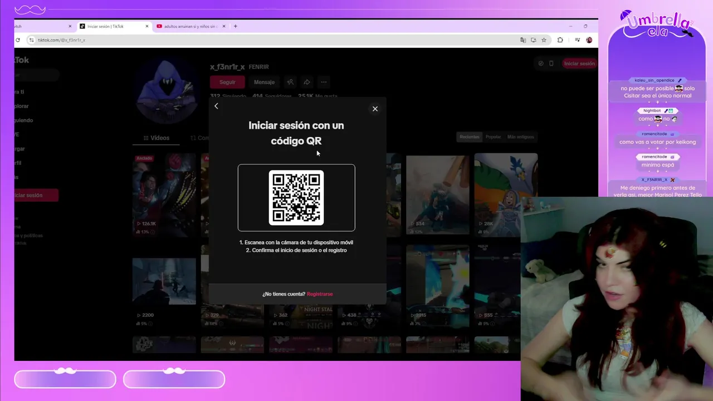Click the share profile arrow icon
This screenshot has height=401, width=713.
pyautogui.click(x=307, y=82)
